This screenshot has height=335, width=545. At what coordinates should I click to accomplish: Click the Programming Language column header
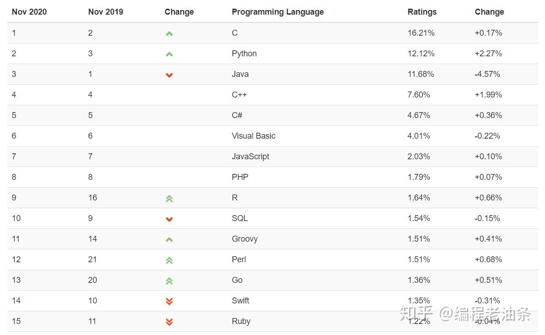(x=278, y=12)
